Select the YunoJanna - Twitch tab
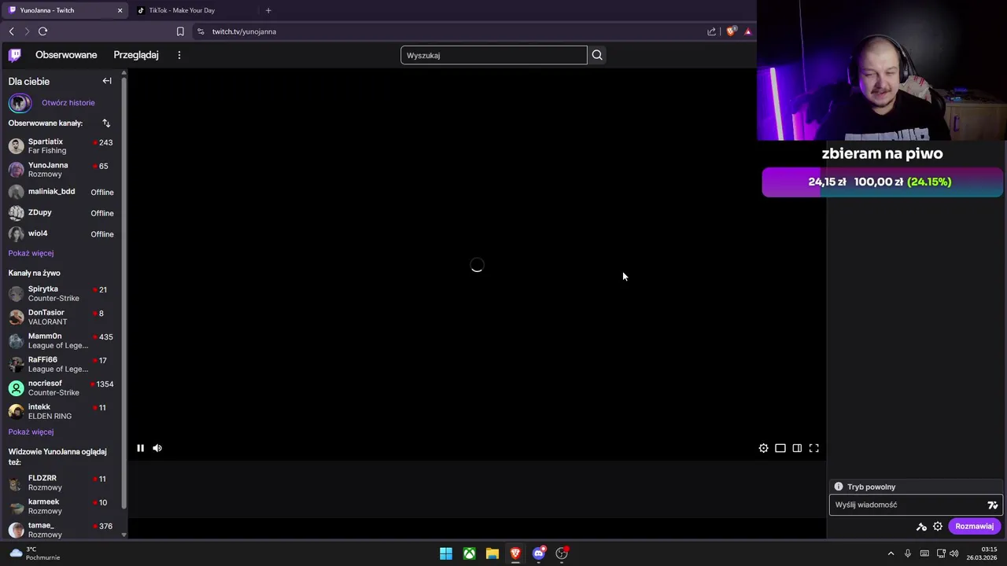This screenshot has width=1007, height=566. pyautogui.click(x=65, y=10)
